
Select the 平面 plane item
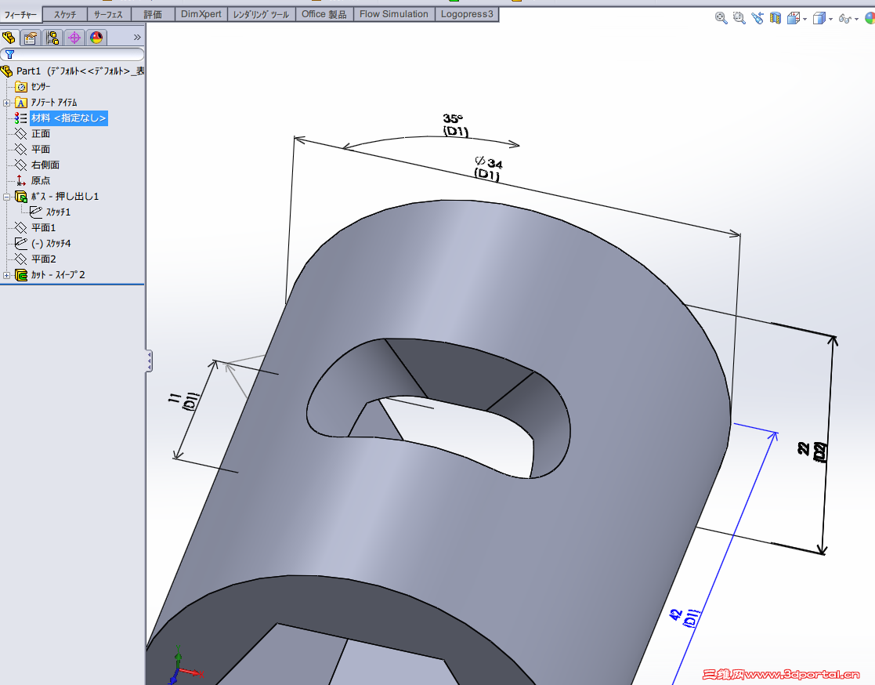41,150
